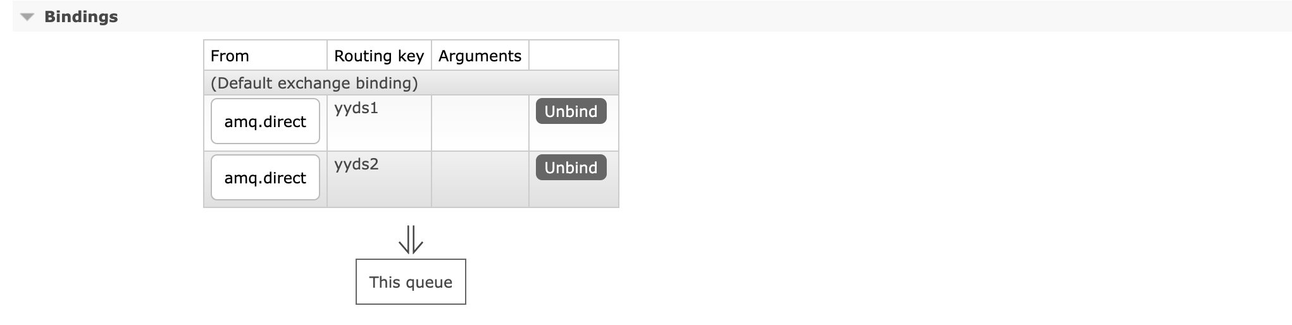Click the yyds2 routing key text
The width and height of the screenshot is (1292, 325).
[x=356, y=164]
